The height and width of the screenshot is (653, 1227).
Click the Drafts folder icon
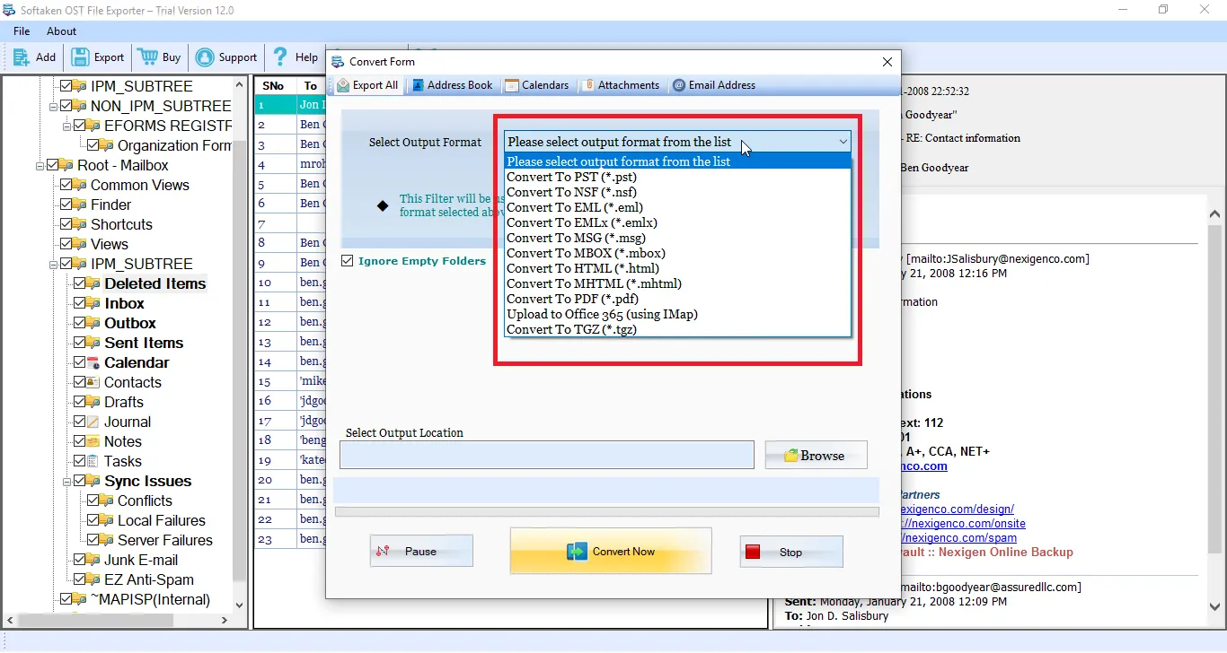(93, 402)
